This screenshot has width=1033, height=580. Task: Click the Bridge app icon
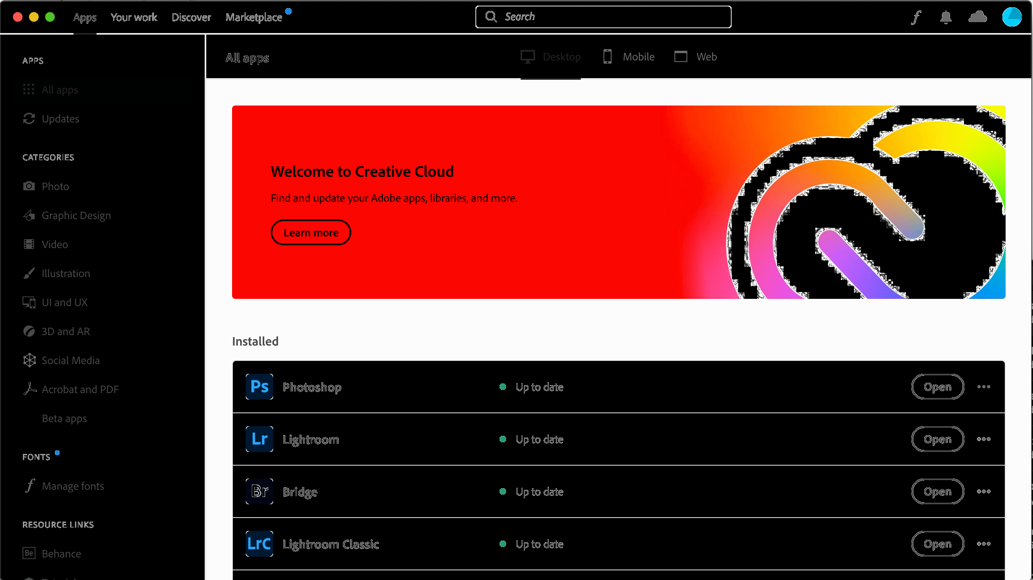pyautogui.click(x=259, y=491)
